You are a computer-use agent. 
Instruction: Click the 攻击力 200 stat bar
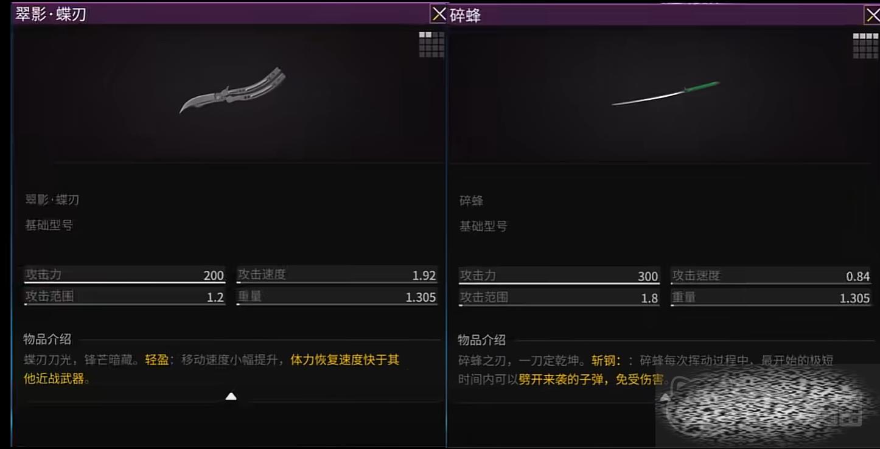pos(124,275)
